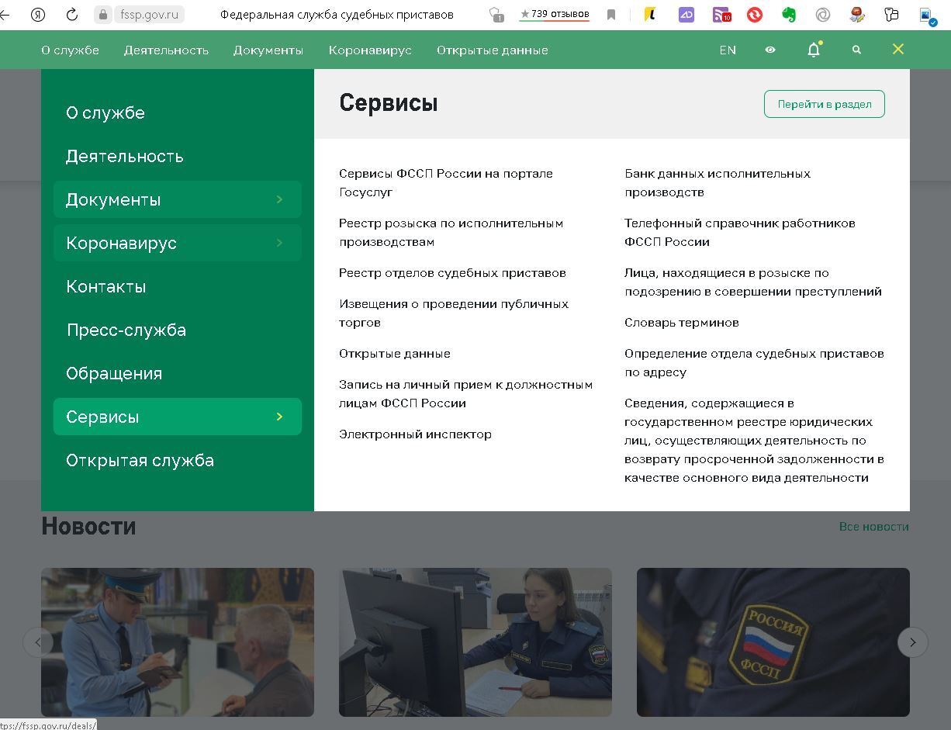
Task: Reload the page using the refresh icon
Action: pos(72,14)
